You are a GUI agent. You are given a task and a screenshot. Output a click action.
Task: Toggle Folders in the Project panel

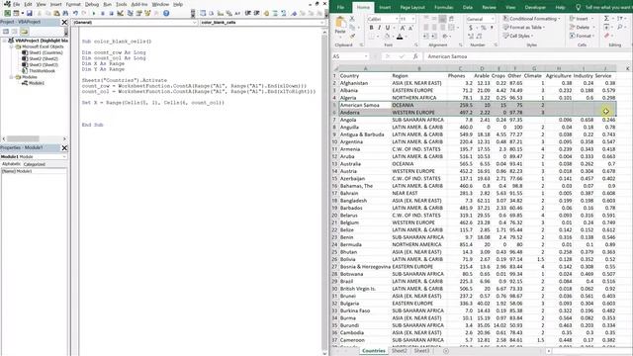[x=24, y=31]
